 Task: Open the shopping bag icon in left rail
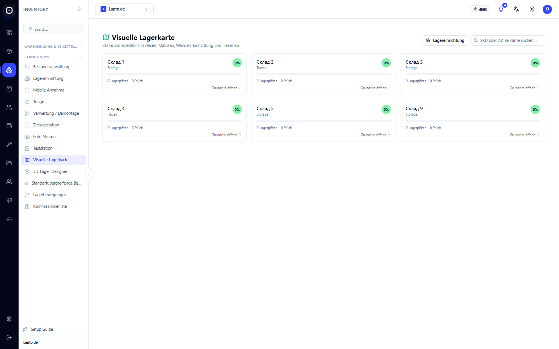pyautogui.click(x=9, y=88)
